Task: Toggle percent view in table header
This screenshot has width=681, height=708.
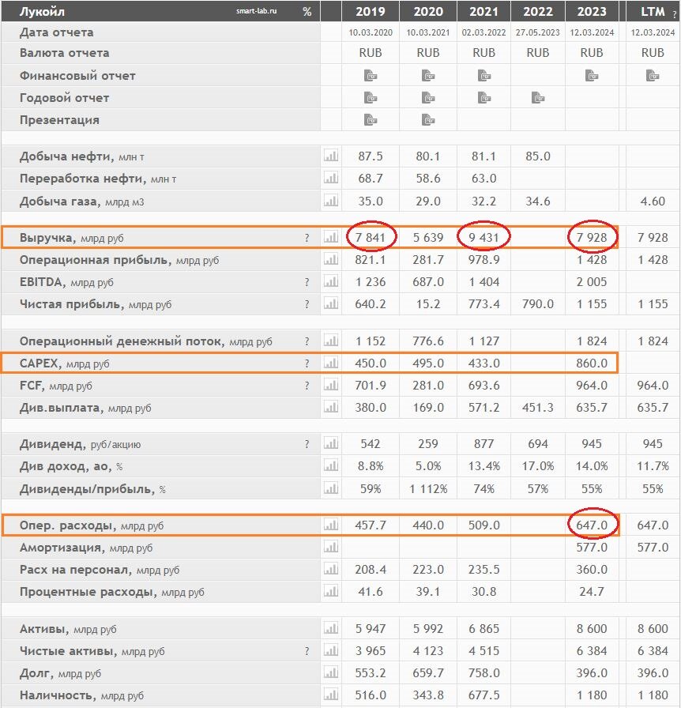Action: point(307,12)
